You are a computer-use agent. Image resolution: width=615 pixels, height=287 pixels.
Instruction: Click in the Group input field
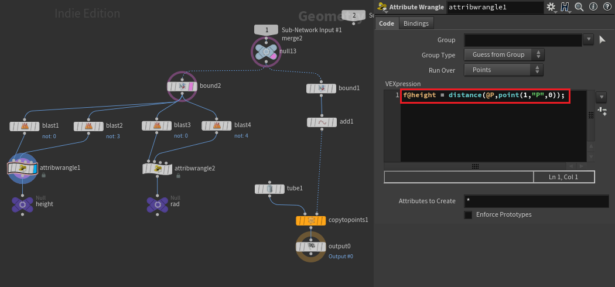pyautogui.click(x=523, y=40)
